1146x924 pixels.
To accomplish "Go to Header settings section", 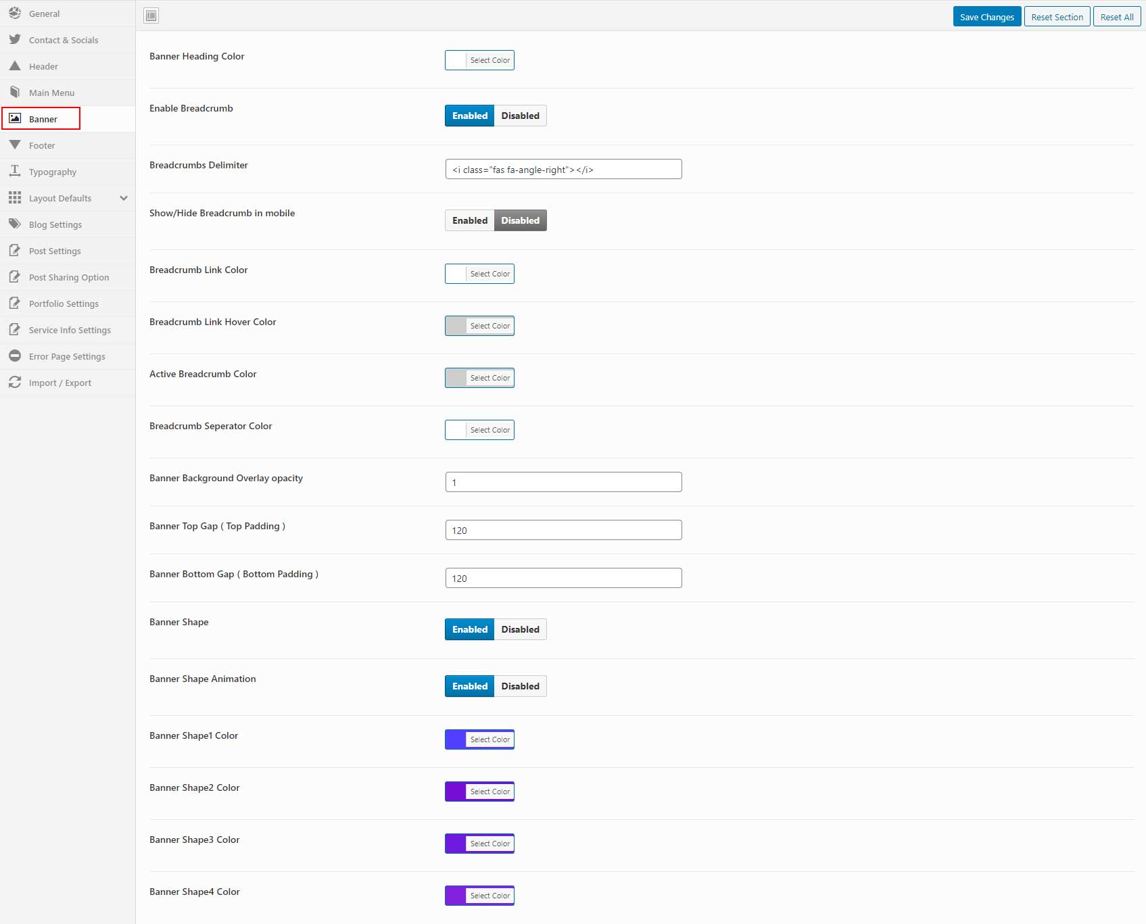I will click(68, 66).
